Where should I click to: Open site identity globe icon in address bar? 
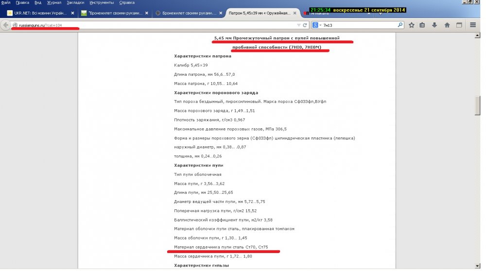coord(15,25)
